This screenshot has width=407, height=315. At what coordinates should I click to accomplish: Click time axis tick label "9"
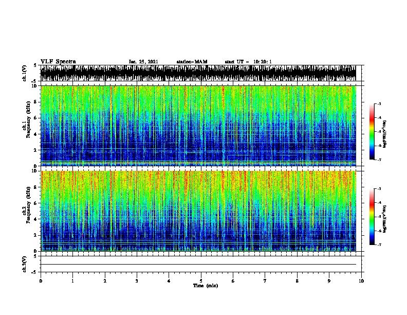pos(329,281)
